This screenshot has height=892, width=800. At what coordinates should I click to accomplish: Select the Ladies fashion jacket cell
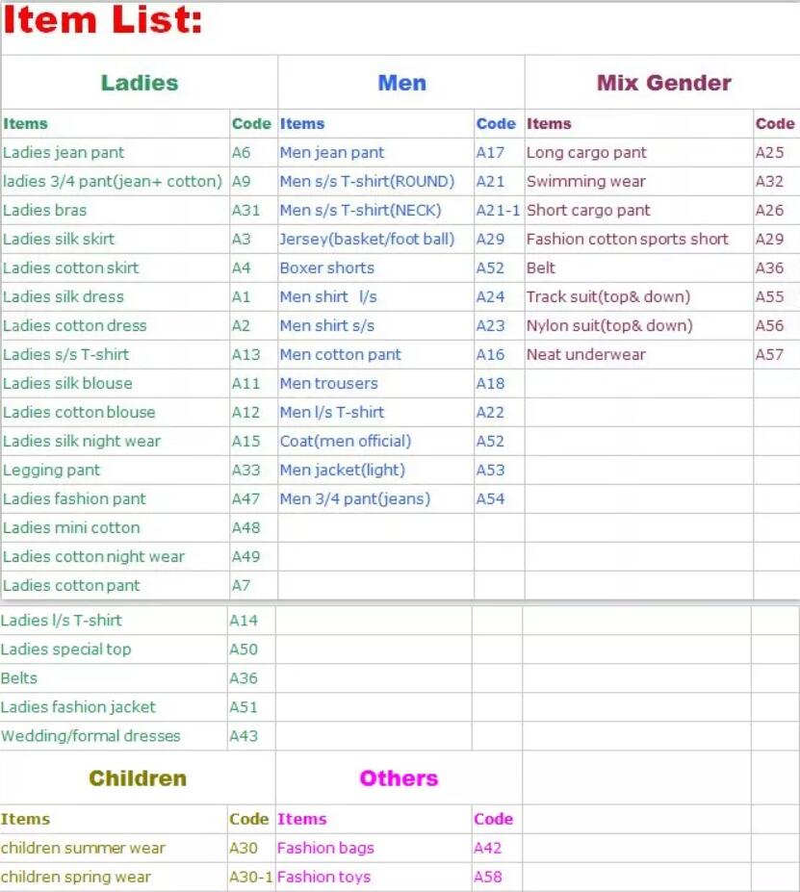coord(78,707)
